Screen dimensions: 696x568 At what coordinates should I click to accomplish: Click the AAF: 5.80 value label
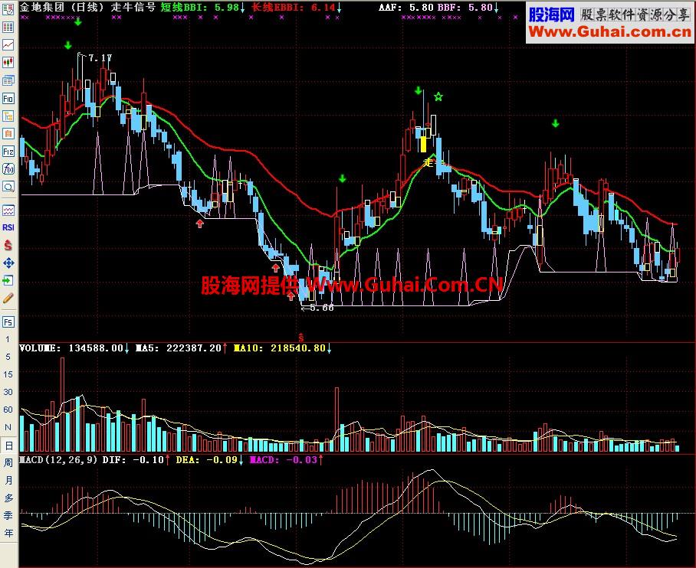tap(406, 7)
